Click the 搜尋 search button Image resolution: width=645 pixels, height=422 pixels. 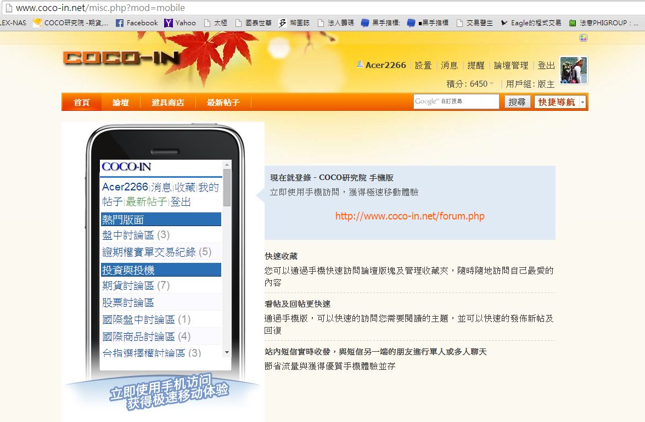(x=517, y=102)
